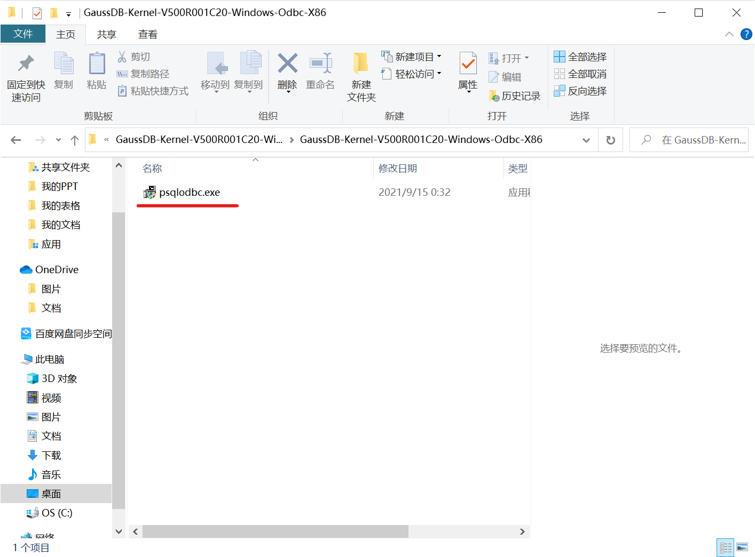Switch to details view layout
This screenshot has width=755, height=557.
(726, 547)
